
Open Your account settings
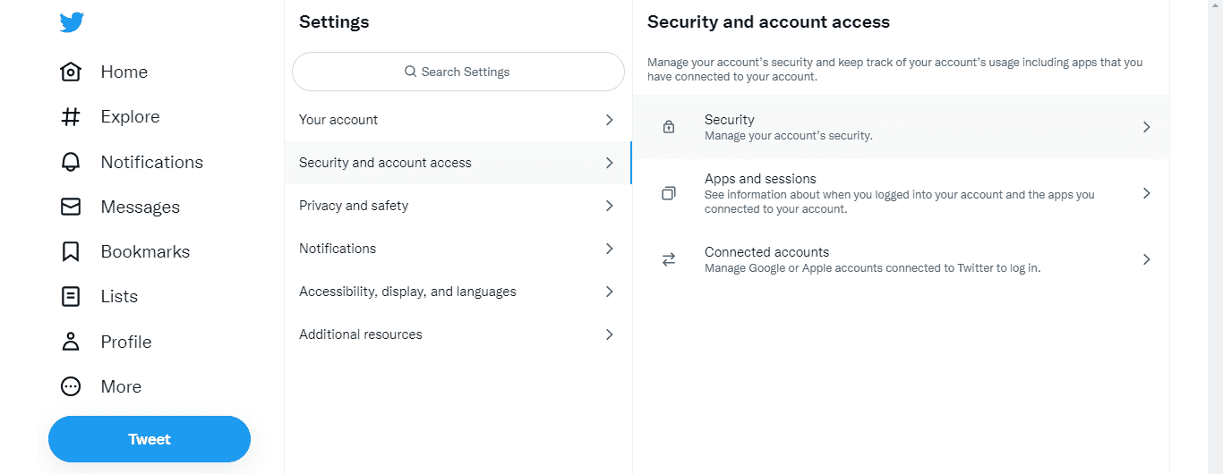pos(458,120)
